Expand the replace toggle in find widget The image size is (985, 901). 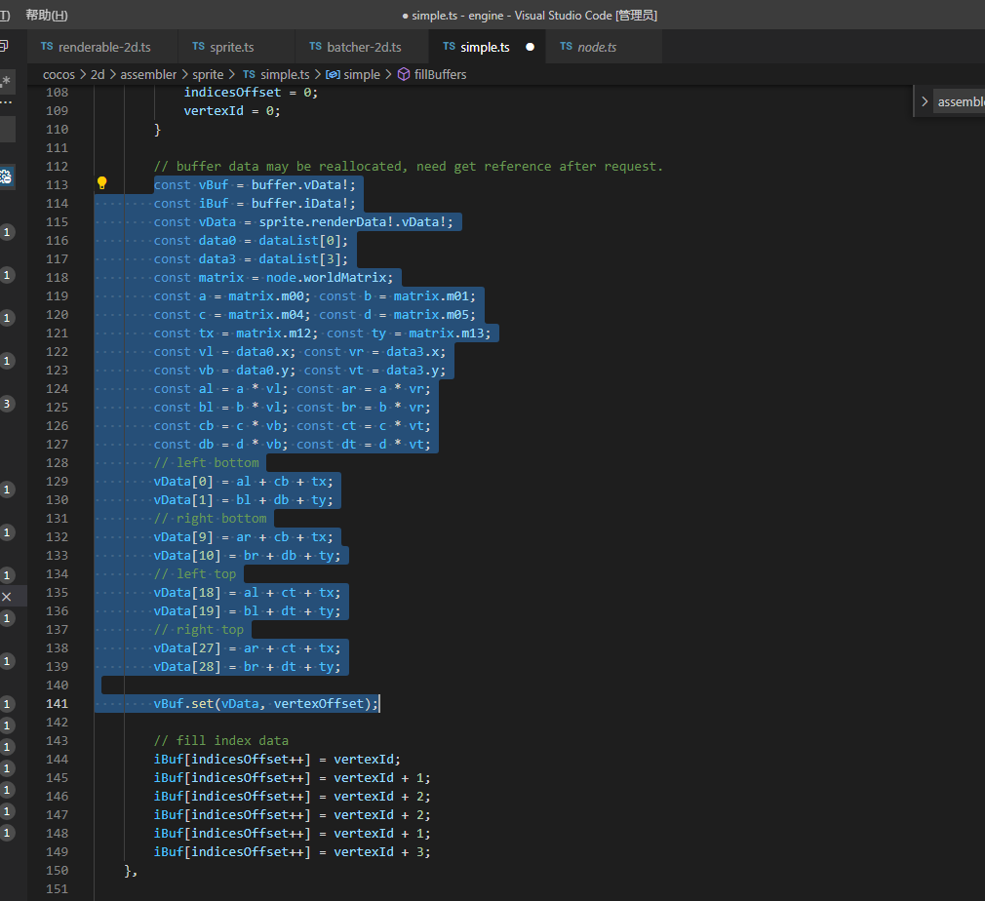coord(924,101)
